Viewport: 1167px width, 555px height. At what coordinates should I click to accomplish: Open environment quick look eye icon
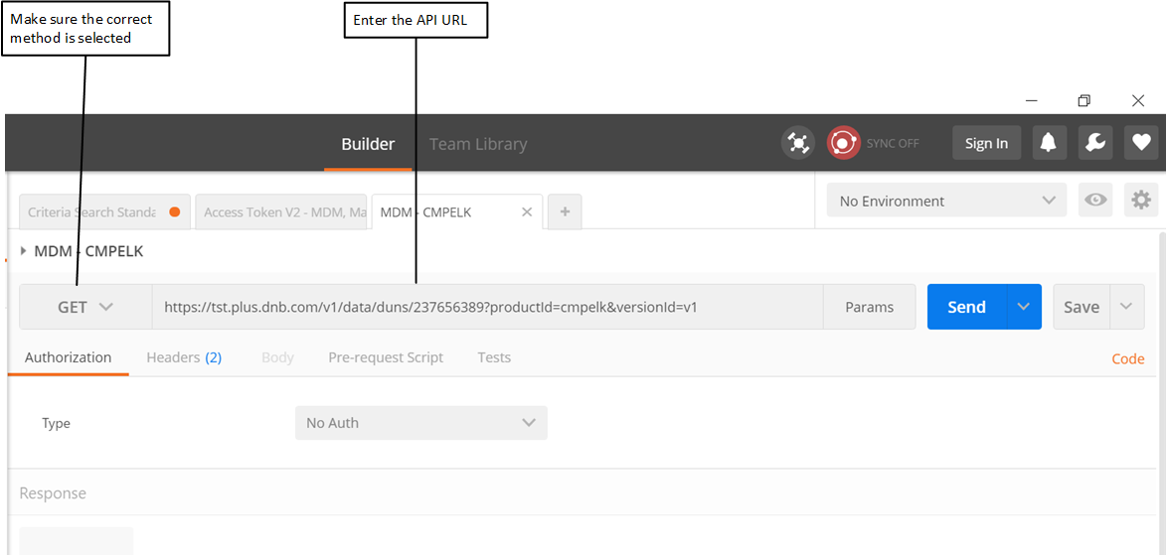[x=1094, y=201]
